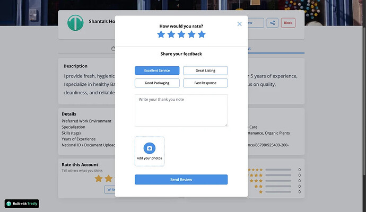Viewport: 366px width, 212px height.
Task: Click first gold star under Rate this Account
Action: 98,179
